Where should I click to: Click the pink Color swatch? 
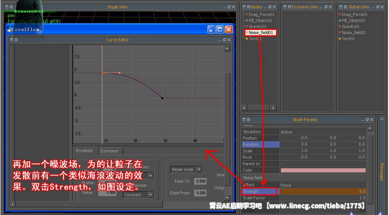323,170
